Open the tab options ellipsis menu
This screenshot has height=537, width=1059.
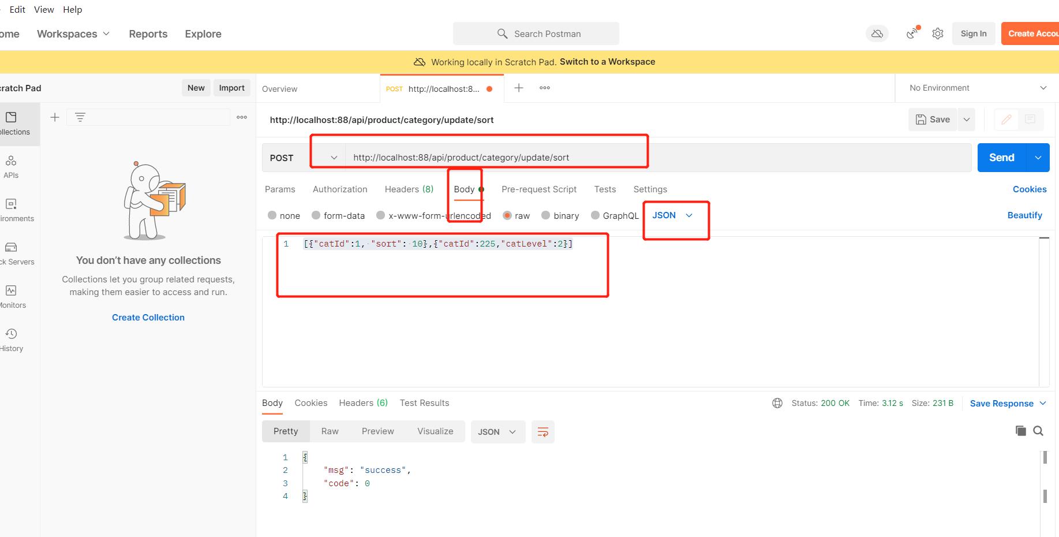pyautogui.click(x=545, y=88)
